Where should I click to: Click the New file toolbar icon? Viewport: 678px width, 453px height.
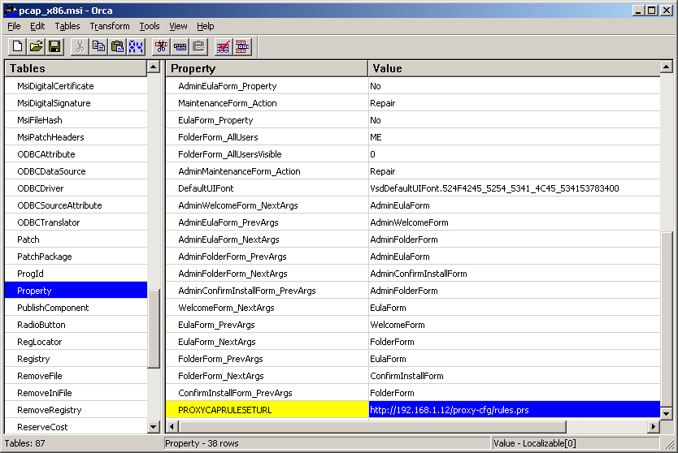tap(18, 47)
